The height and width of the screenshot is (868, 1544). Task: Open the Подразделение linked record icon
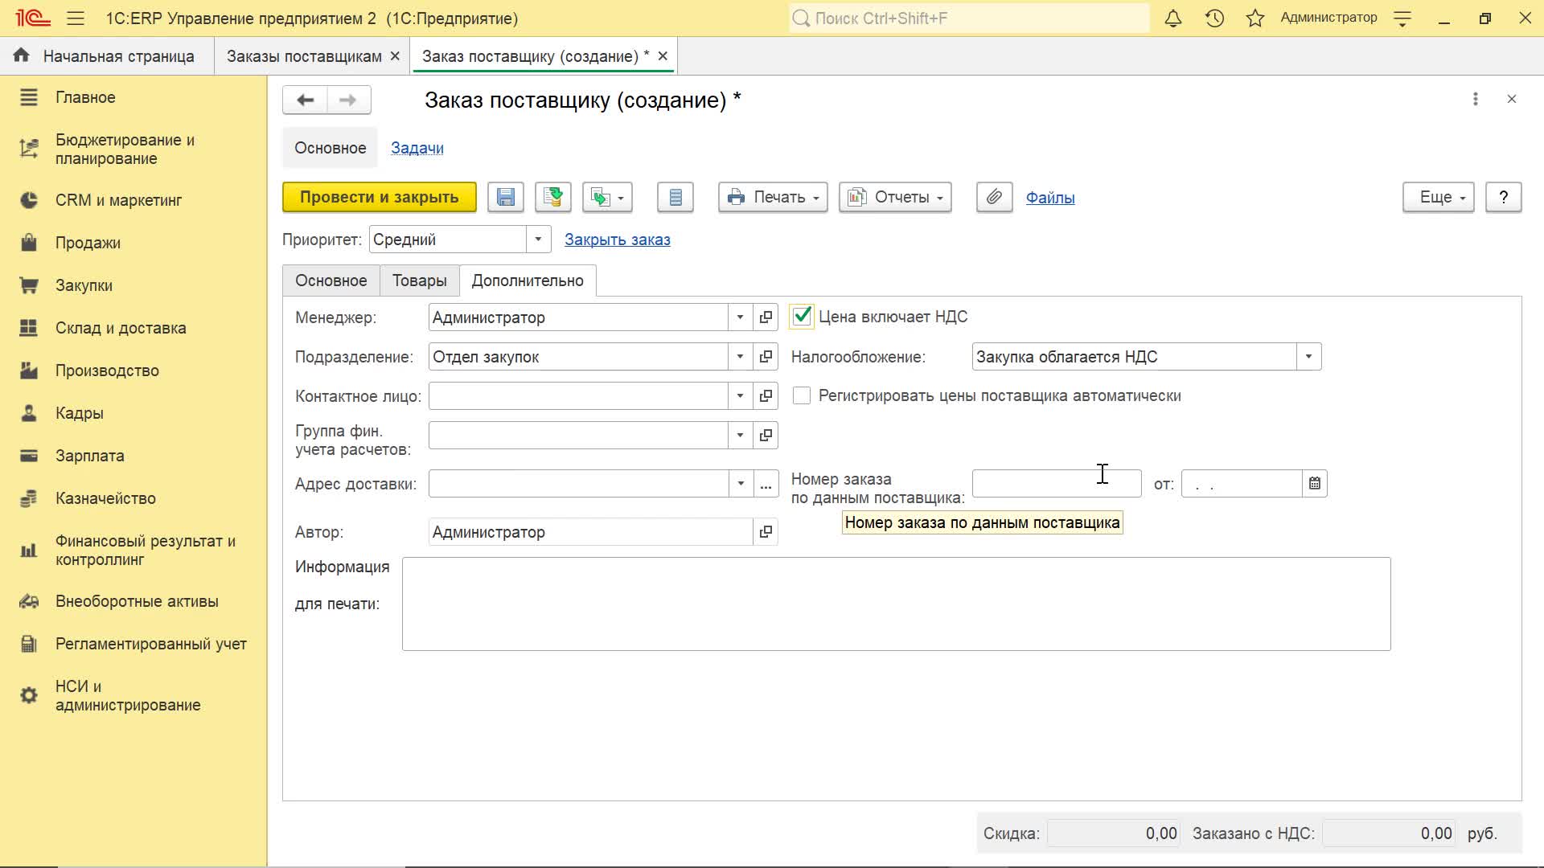766,357
